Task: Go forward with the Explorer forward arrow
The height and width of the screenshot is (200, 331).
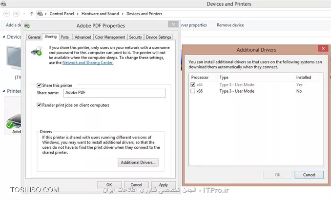Action: (x=16, y=14)
